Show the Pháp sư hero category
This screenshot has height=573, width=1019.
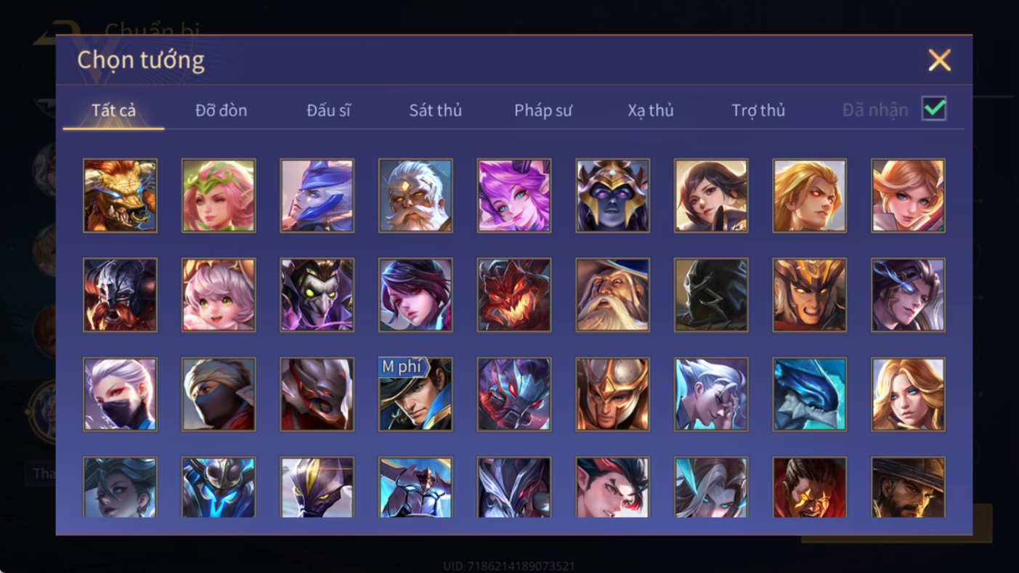click(x=543, y=110)
